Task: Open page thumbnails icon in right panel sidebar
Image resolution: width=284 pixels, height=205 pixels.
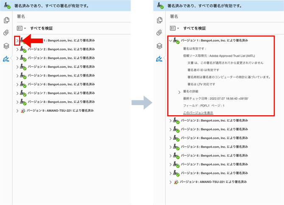Action: pos(159,20)
